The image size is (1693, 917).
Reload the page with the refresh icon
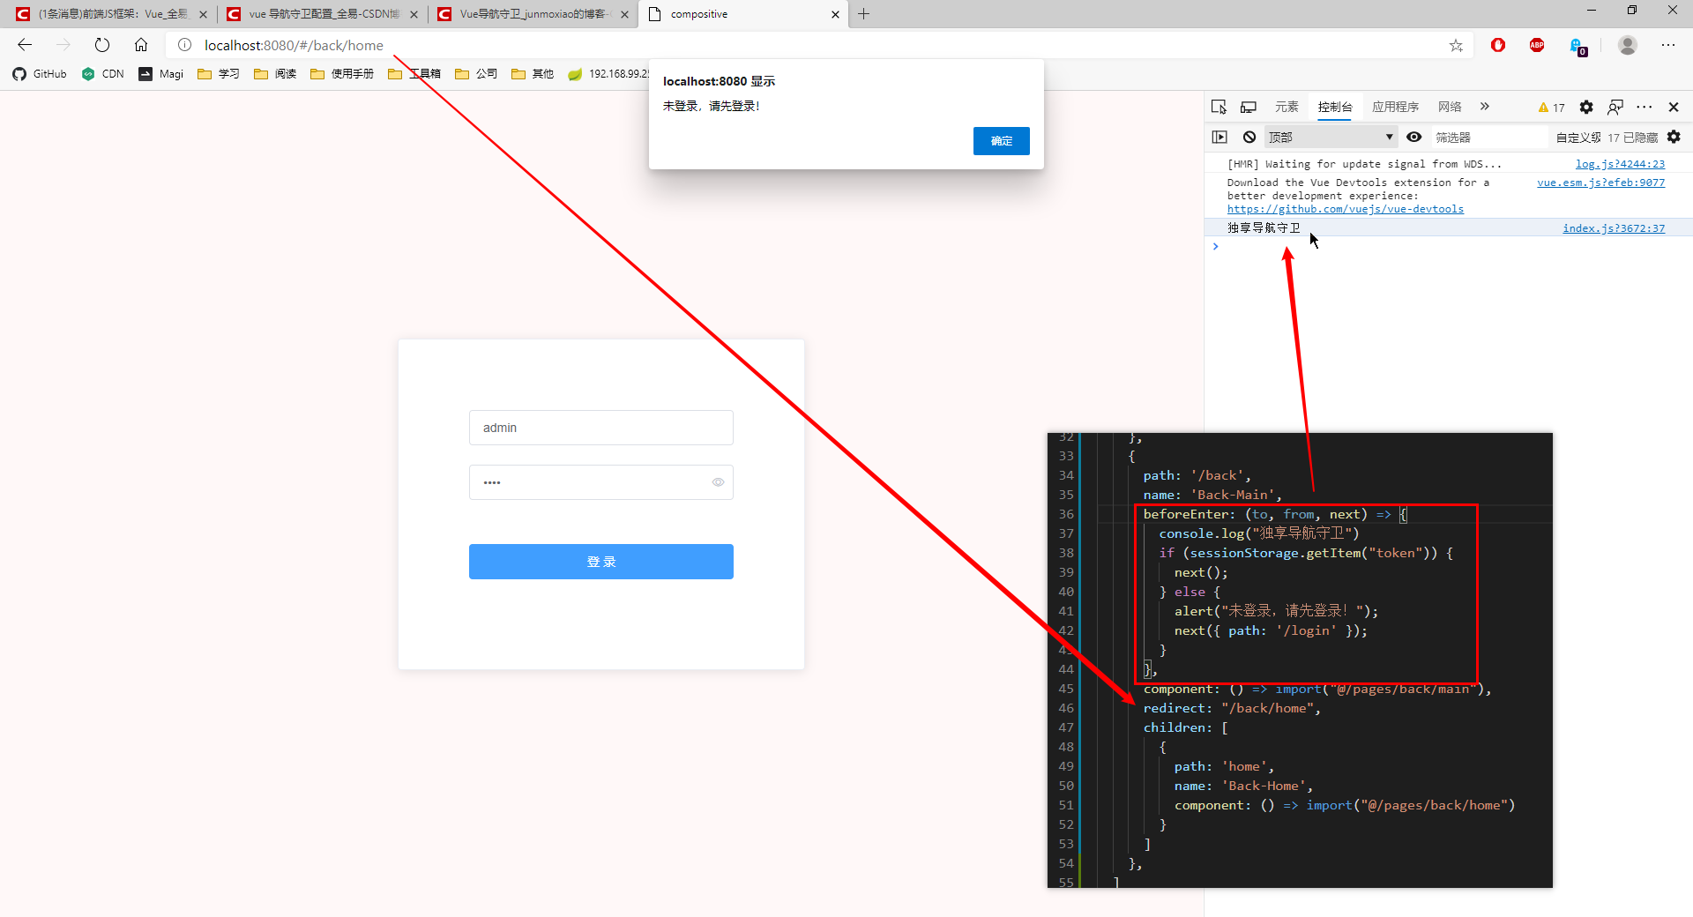(102, 45)
